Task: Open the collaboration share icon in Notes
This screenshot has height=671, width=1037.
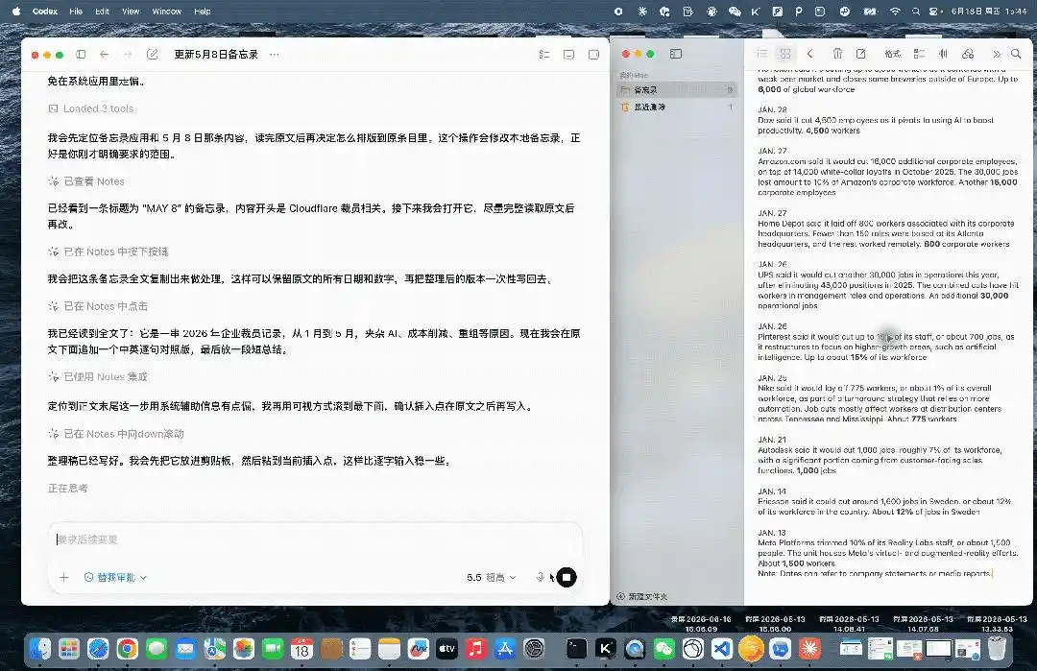Action: point(968,54)
